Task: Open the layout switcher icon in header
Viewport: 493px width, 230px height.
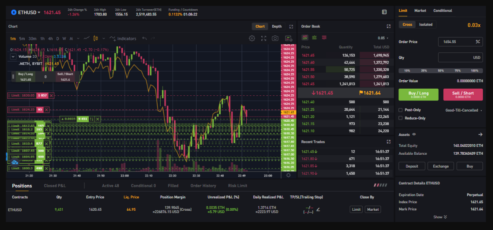Action: click(384, 12)
